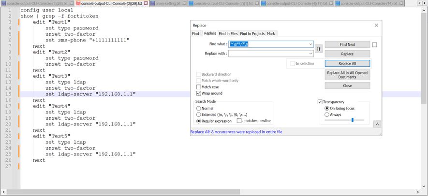The width and height of the screenshot is (428, 196).
Task: Select Regular expression search mode
Action: (x=199, y=121)
